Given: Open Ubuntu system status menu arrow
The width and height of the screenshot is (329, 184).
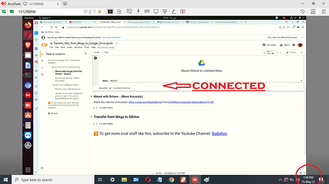Looking at the screenshot, I should [303, 18].
